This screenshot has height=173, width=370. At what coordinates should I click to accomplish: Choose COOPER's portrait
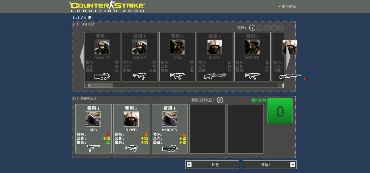point(252,47)
